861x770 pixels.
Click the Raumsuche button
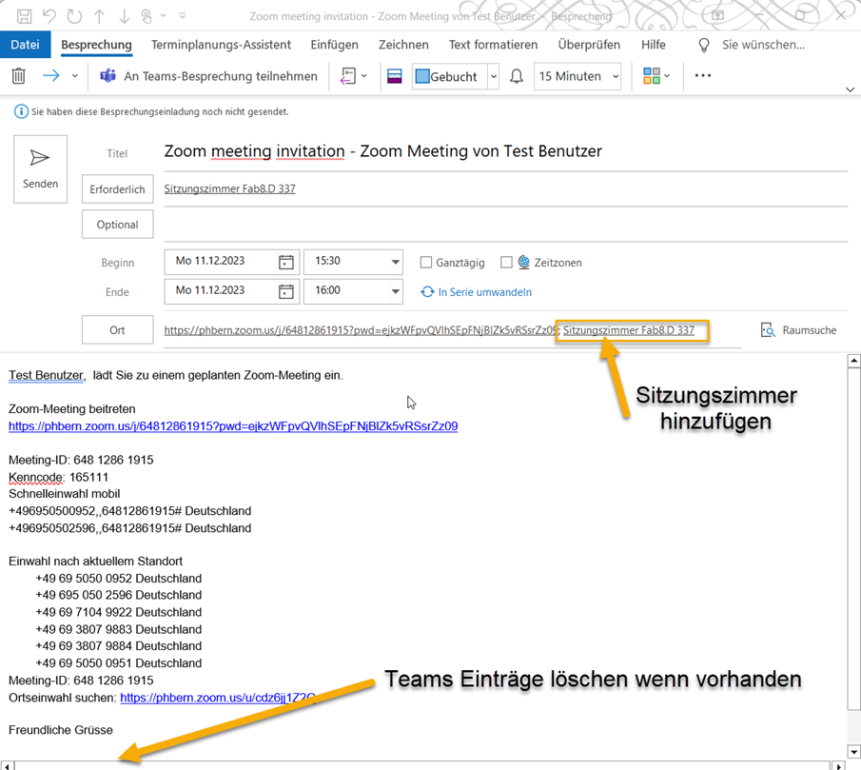[x=798, y=330]
